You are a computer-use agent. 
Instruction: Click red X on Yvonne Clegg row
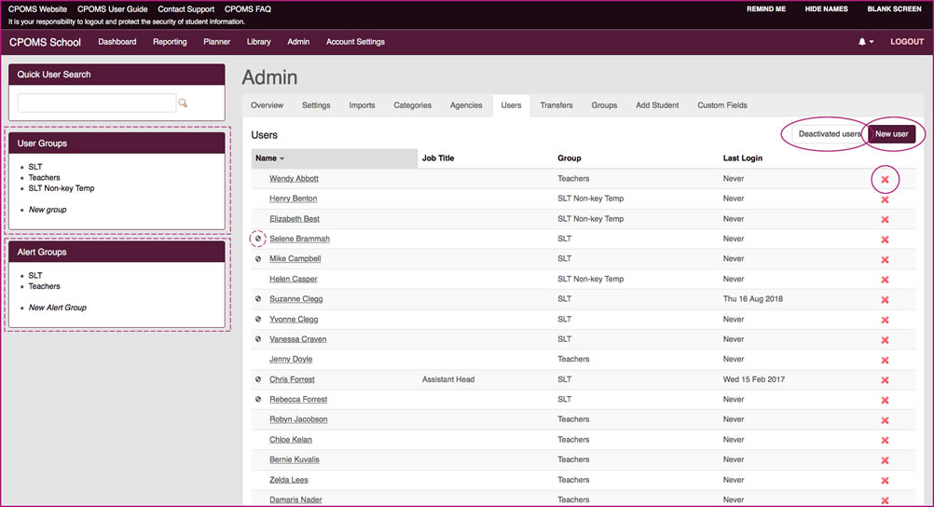[885, 320]
